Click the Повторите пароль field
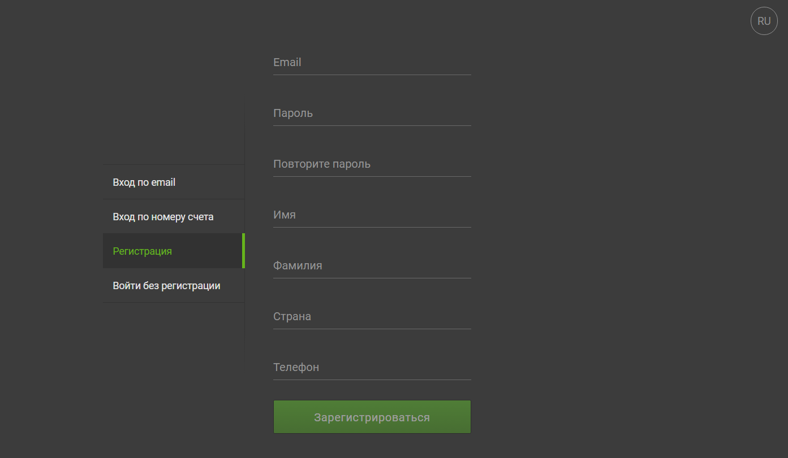The image size is (788, 458). [372, 164]
